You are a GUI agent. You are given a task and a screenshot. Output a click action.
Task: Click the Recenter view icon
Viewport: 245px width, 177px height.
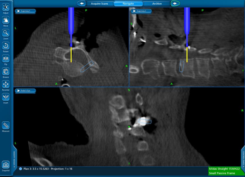[x=6, y=84]
